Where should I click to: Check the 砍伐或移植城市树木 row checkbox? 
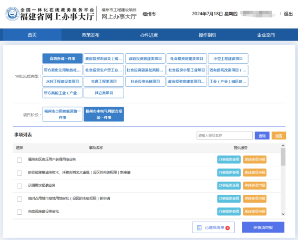point(19,173)
